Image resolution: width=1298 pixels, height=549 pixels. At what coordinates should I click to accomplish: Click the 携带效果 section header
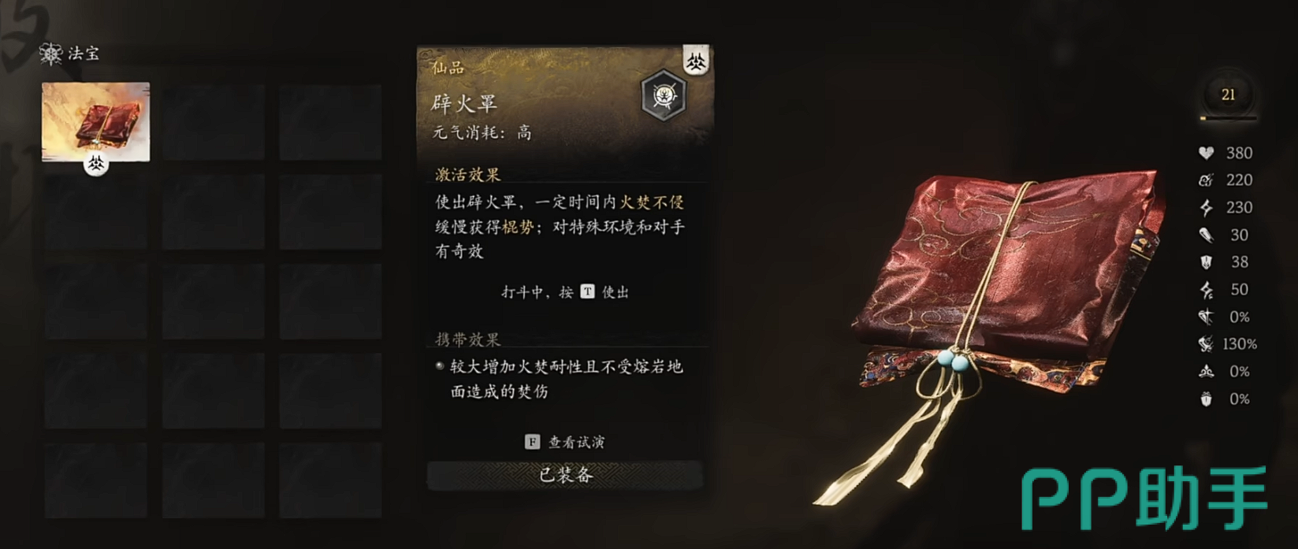468,339
